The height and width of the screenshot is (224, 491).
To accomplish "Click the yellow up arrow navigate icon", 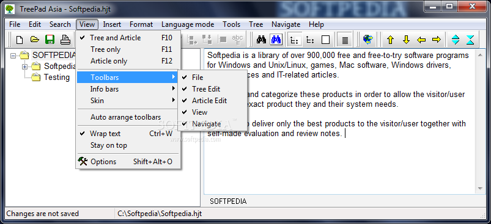I will (390, 40).
